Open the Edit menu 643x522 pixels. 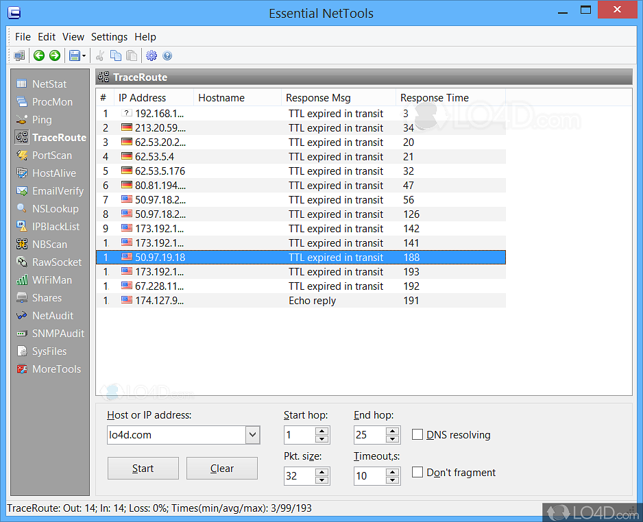pos(47,37)
